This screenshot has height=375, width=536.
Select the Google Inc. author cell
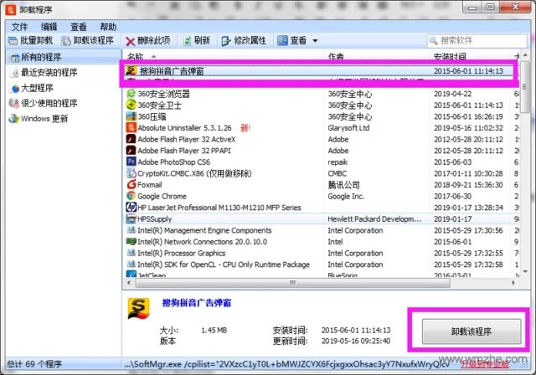coord(346,196)
